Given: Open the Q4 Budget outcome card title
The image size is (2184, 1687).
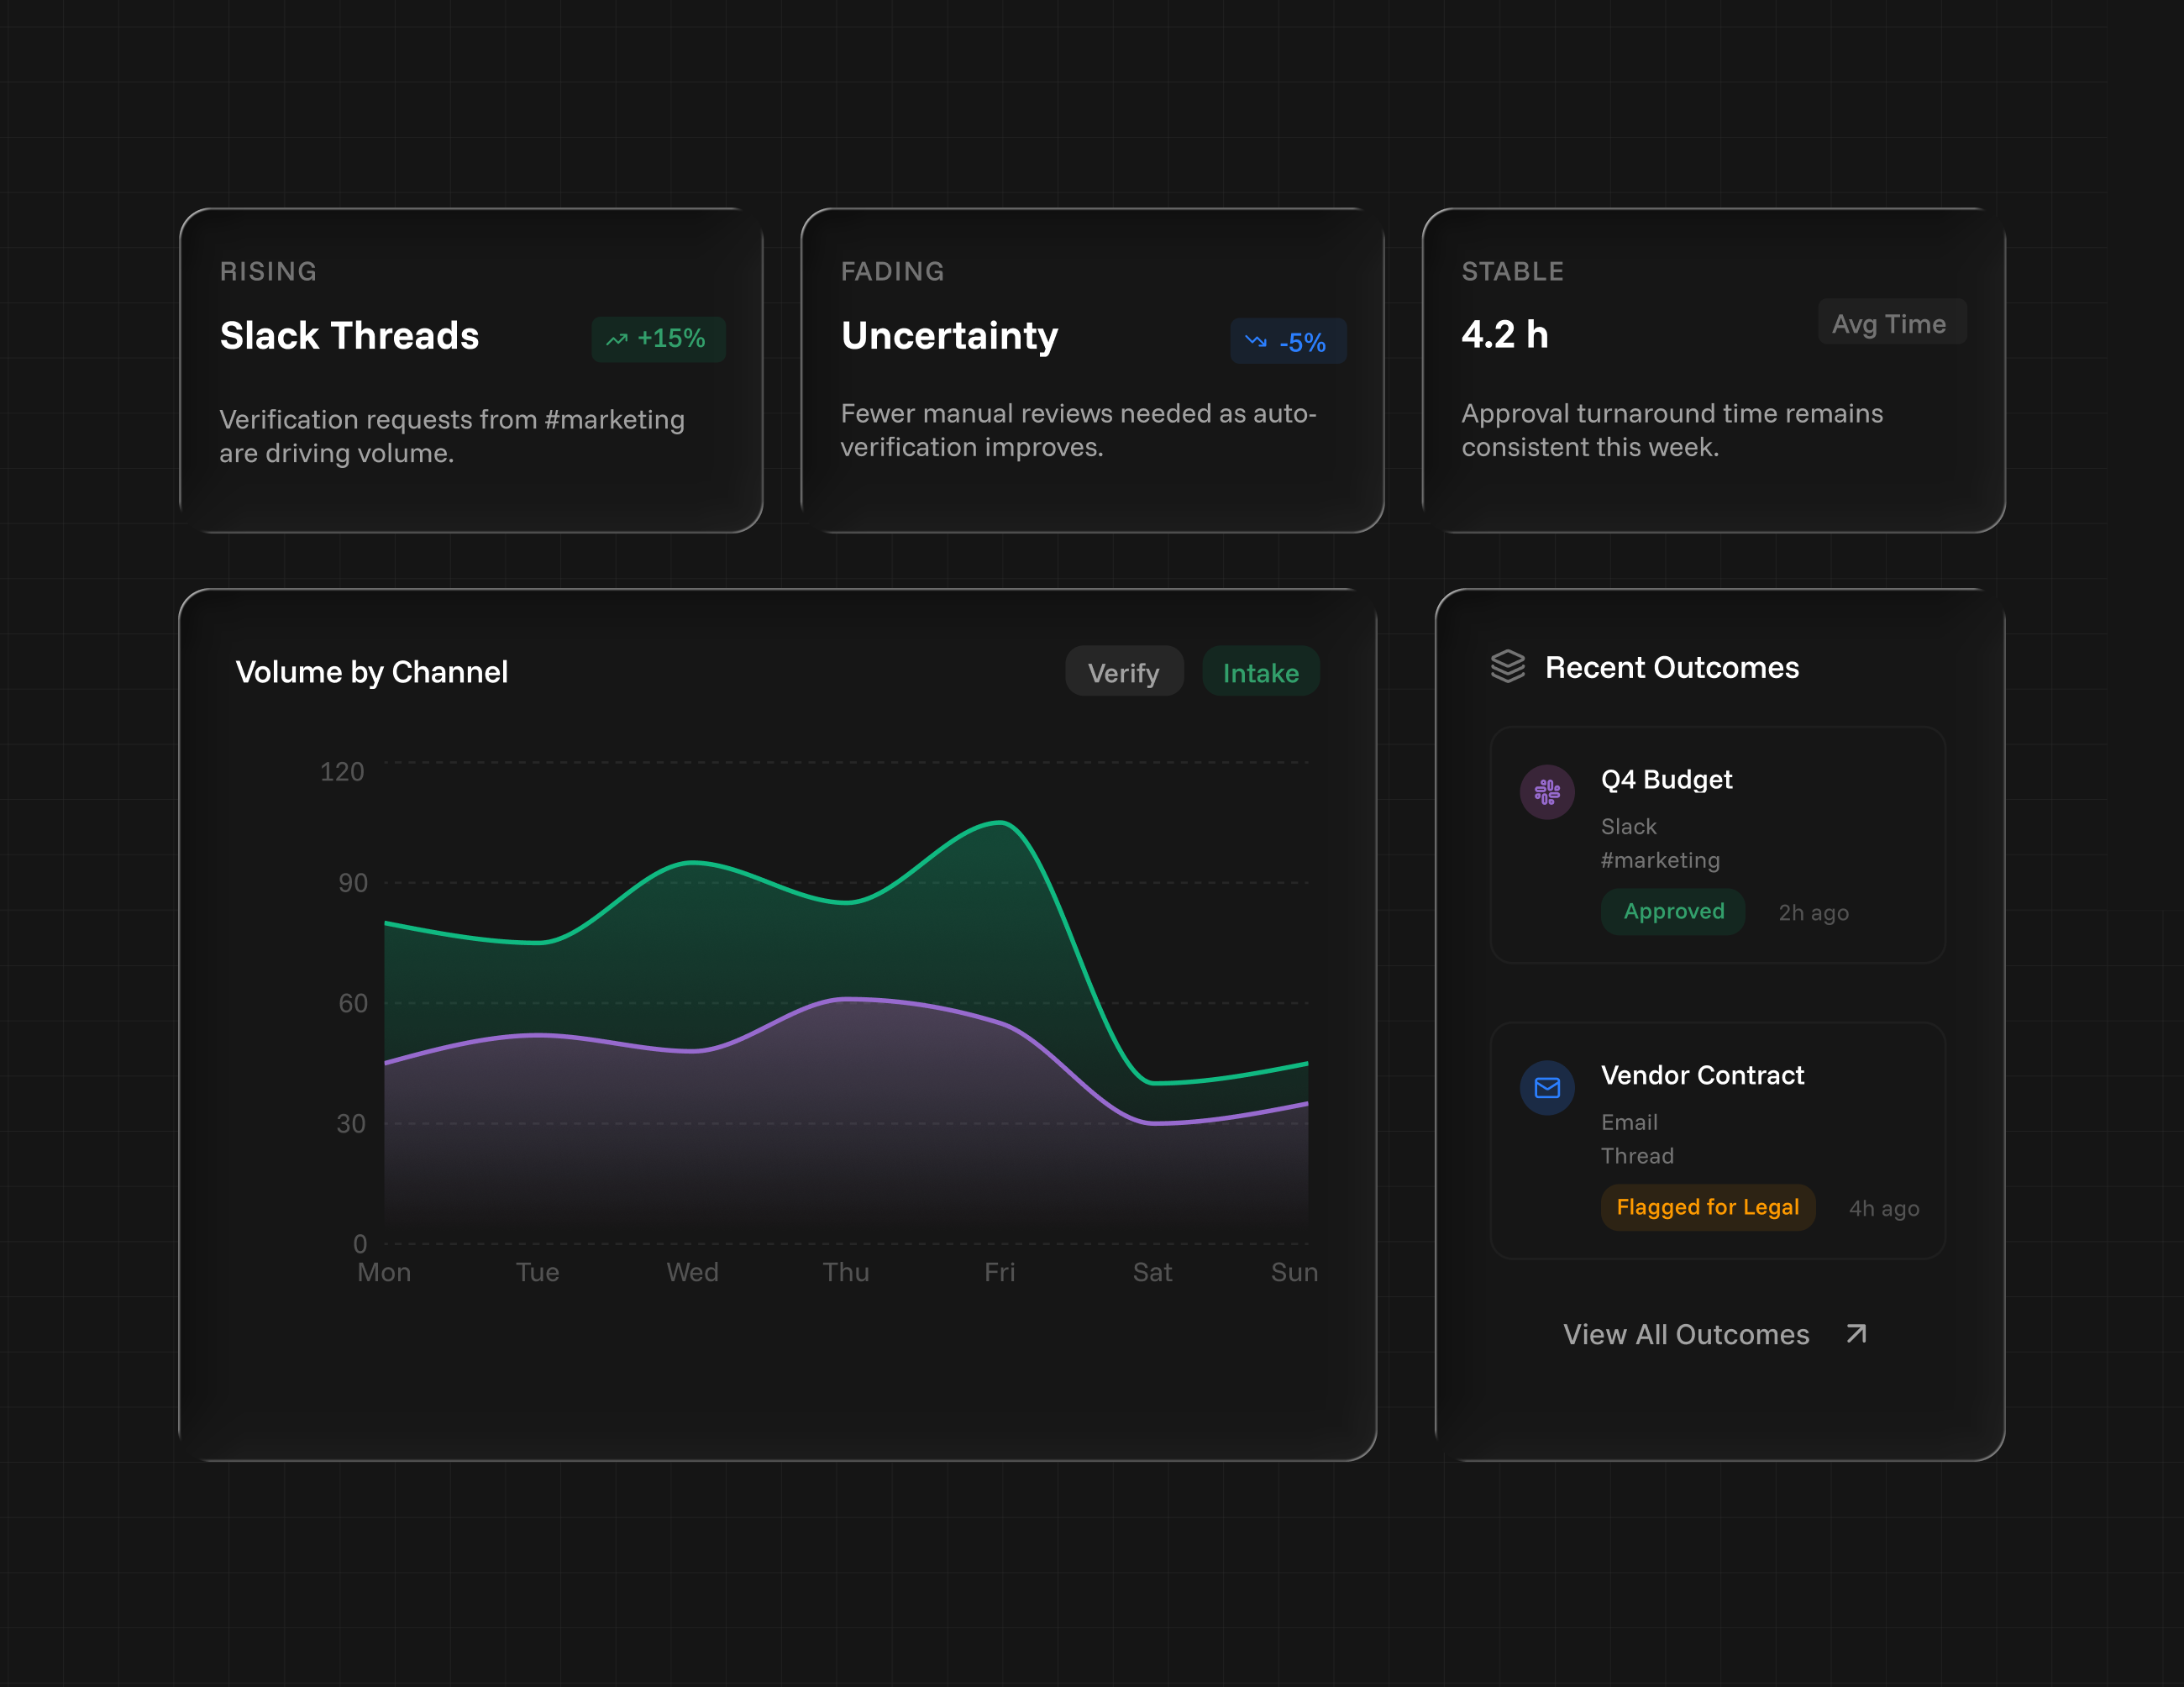Looking at the screenshot, I should pos(1666,779).
